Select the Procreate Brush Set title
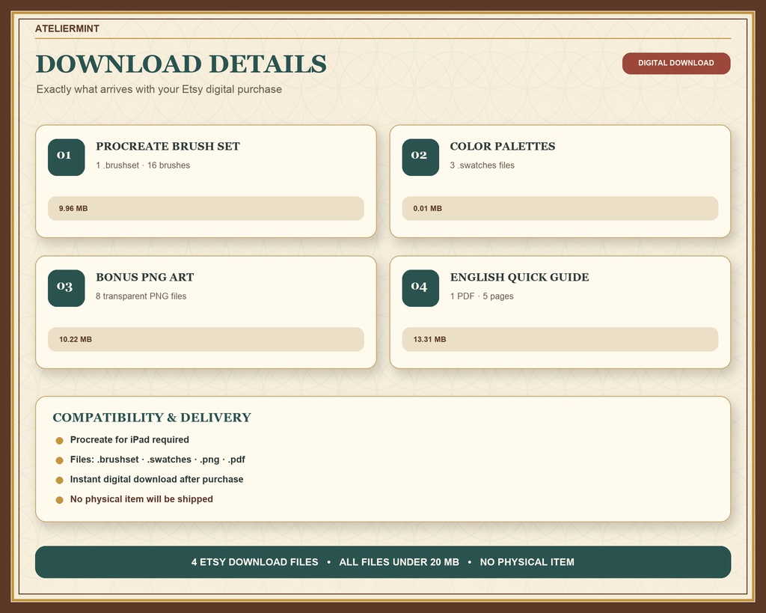The image size is (766, 613). point(168,146)
